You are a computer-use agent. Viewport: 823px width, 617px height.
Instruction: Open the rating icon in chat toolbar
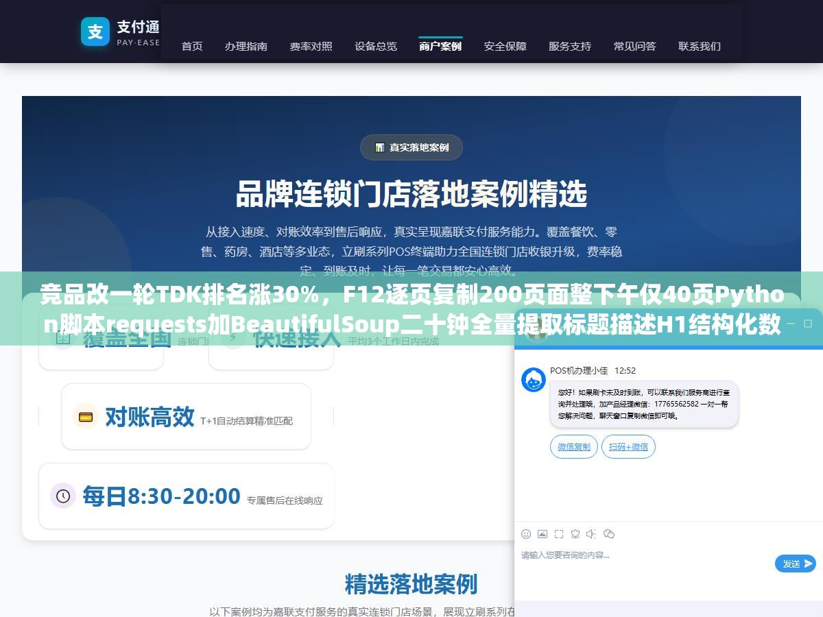click(575, 533)
